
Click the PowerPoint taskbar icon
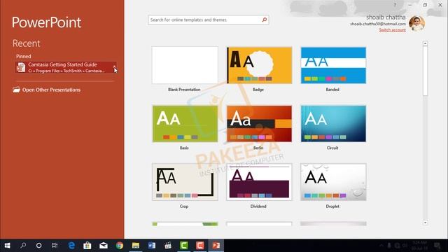(216, 246)
